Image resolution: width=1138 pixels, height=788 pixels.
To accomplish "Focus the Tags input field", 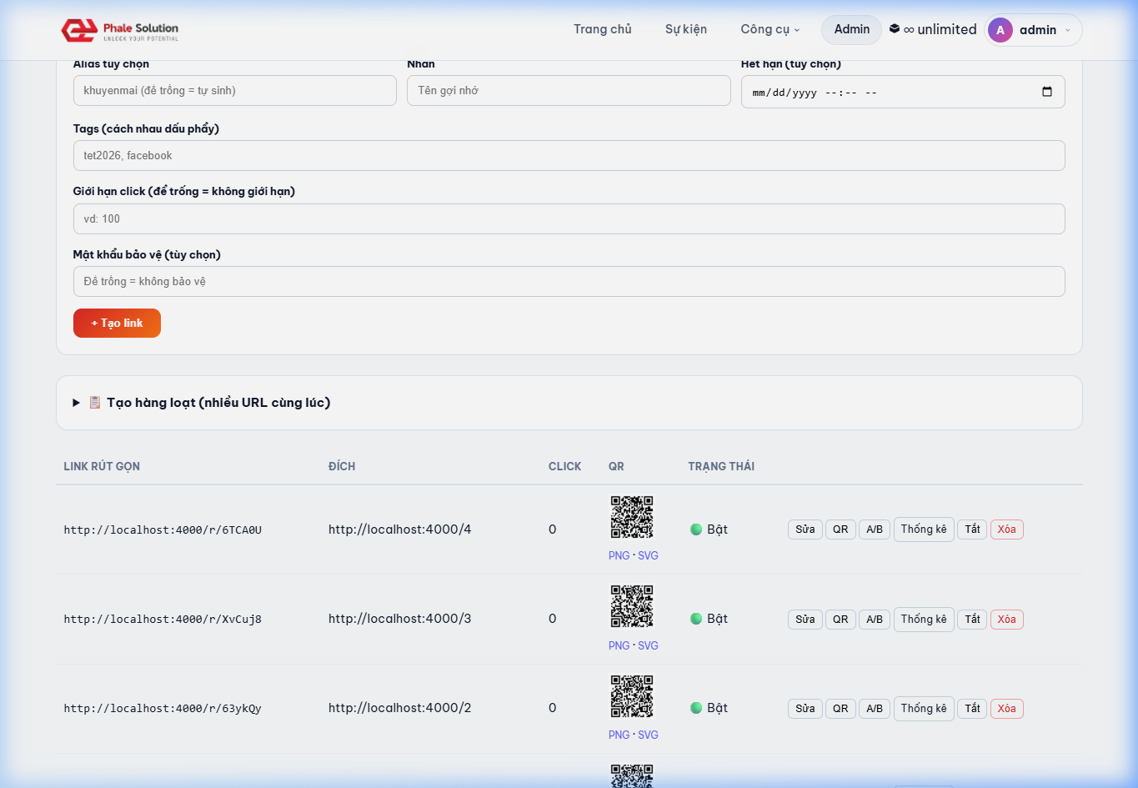I will (x=569, y=156).
